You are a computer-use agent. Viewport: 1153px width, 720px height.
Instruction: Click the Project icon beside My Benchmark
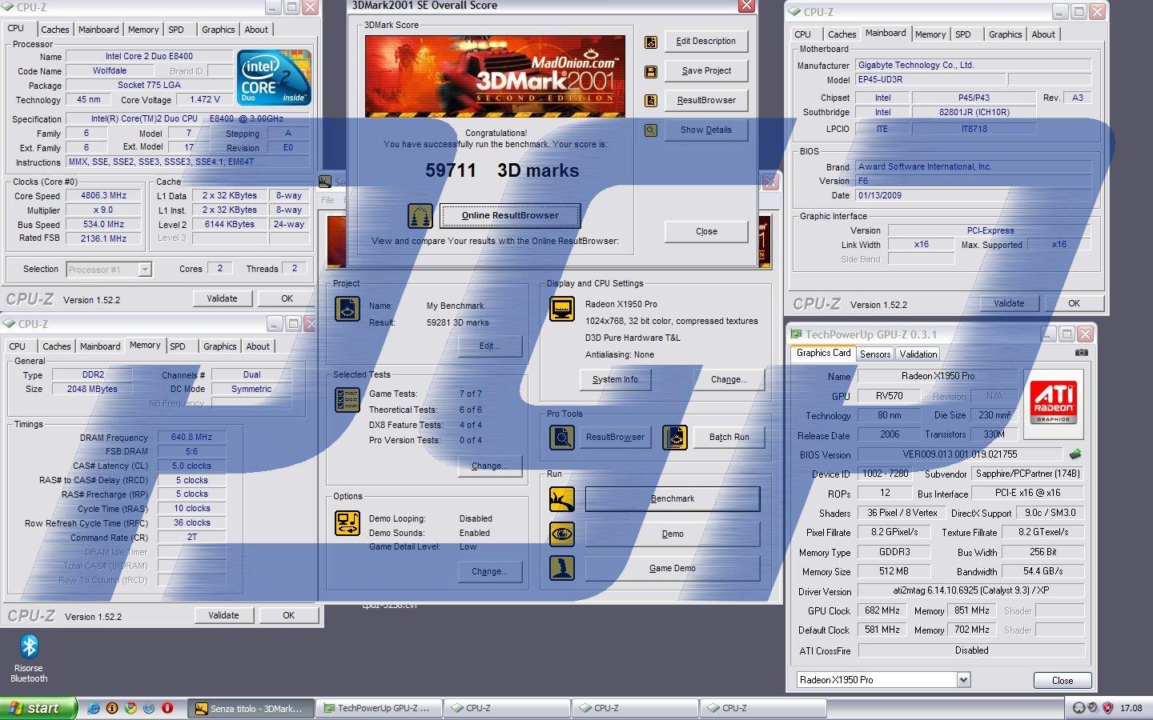(x=348, y=309)
